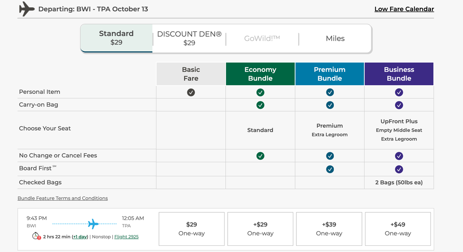The image size is (463, 252).
Task: Select the GoWild! fare tab
Action: (262, 38)
